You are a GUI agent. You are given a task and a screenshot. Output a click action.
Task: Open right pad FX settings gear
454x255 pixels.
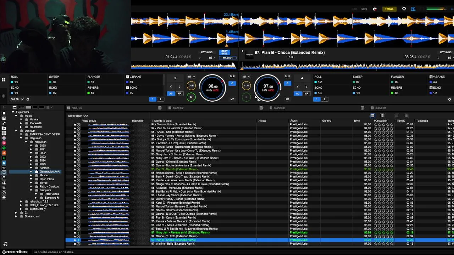coord(449,100)
